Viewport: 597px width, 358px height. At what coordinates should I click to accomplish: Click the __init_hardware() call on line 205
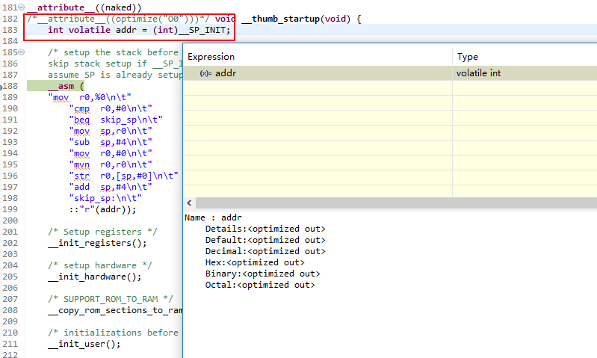(94, 277)
